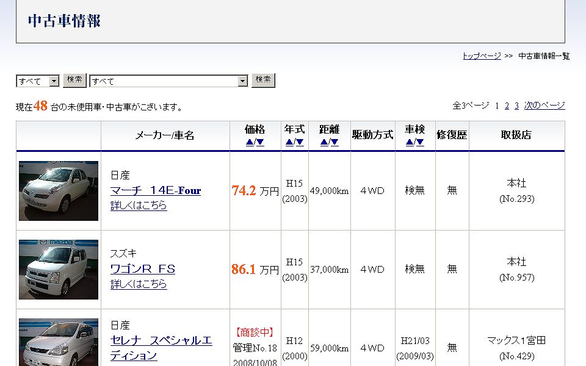Sort distance ascending arrow
Screen dimensions: 586x366
point(324,142)
